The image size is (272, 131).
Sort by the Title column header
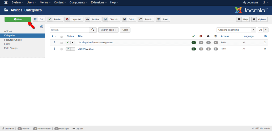click(x=80, y=36)
